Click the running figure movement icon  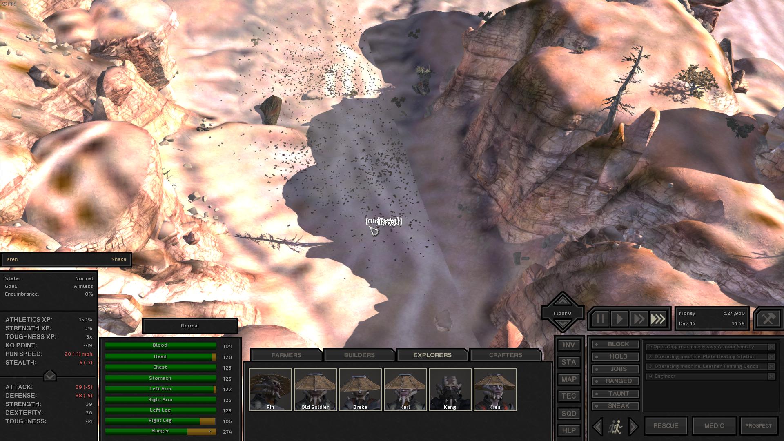(615, 427)
